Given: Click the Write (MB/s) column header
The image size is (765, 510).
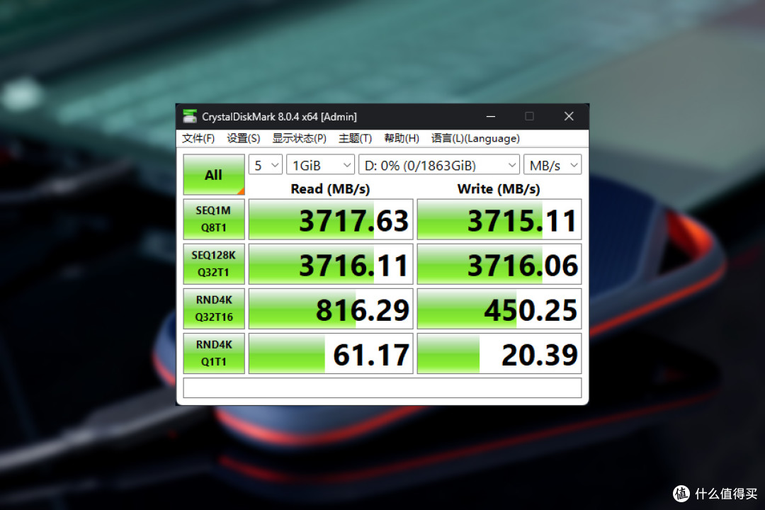Looking at the screenshot, I should tap(499, 189).
